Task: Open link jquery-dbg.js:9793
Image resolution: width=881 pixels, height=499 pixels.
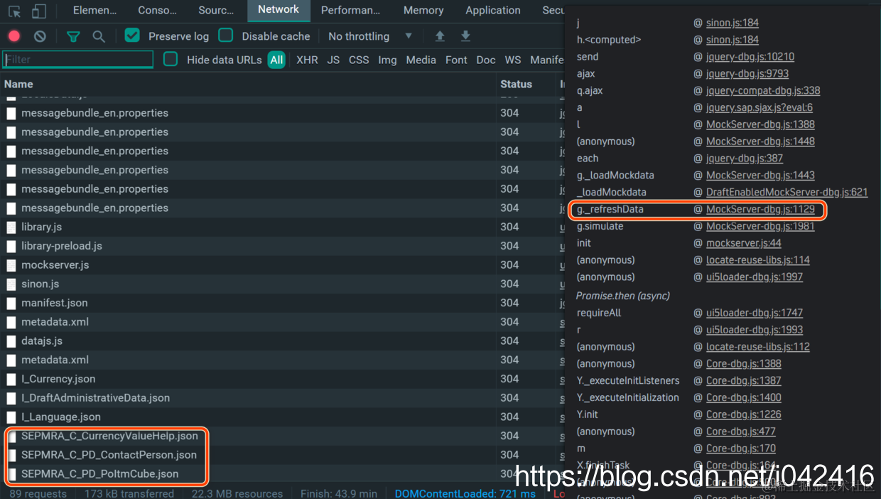Action: [747, 74]
